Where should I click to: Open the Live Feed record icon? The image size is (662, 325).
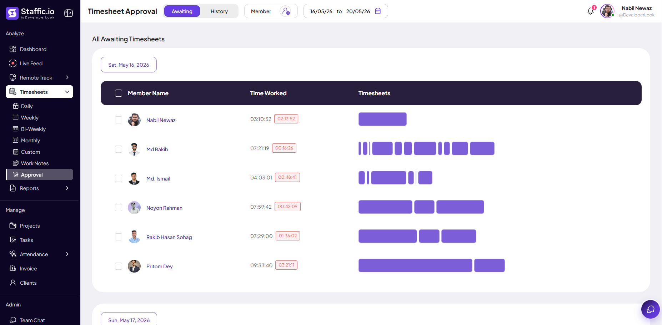[x=13, y=63]
